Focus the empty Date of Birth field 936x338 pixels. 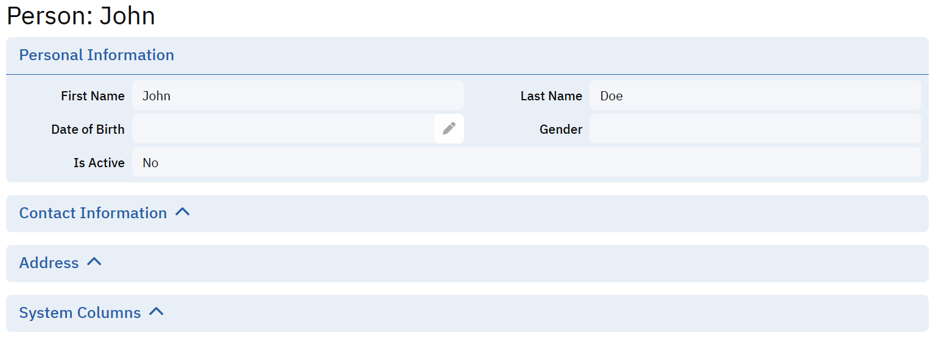click(x=283, y=129)
